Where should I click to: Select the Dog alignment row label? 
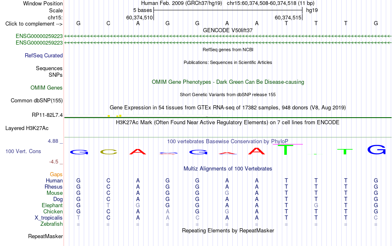click(x=58, y=199)
